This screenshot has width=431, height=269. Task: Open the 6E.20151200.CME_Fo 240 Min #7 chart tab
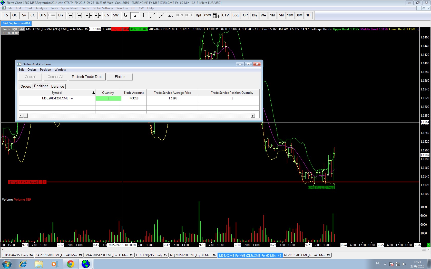(307, 255)
